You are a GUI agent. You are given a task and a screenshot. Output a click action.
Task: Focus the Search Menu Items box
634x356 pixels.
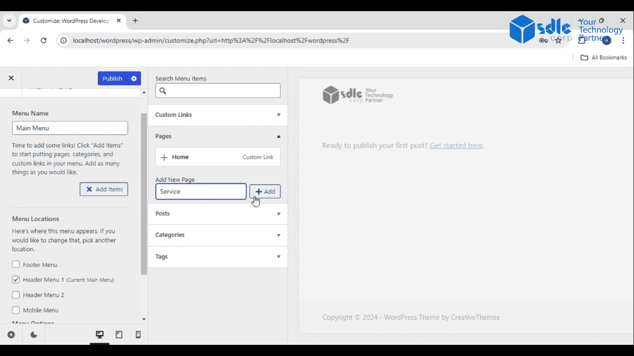218,90
